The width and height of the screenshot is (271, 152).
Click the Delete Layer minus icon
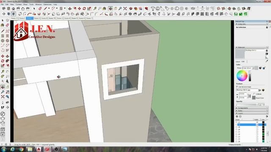coord(240,117)
